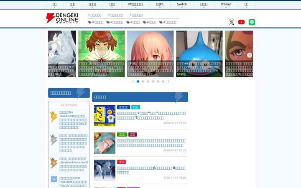Image resolution: width=301 pixels, height=188 pixels.
Task: Open The Duskbloods ranking article link
Action: [73, 120]
